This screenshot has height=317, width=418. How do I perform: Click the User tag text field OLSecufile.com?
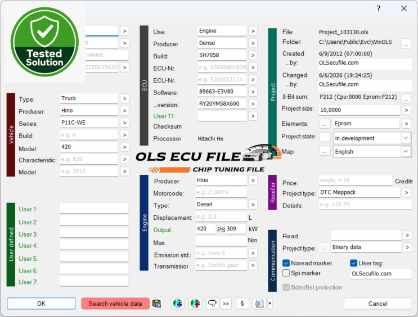tap(381, 274)
